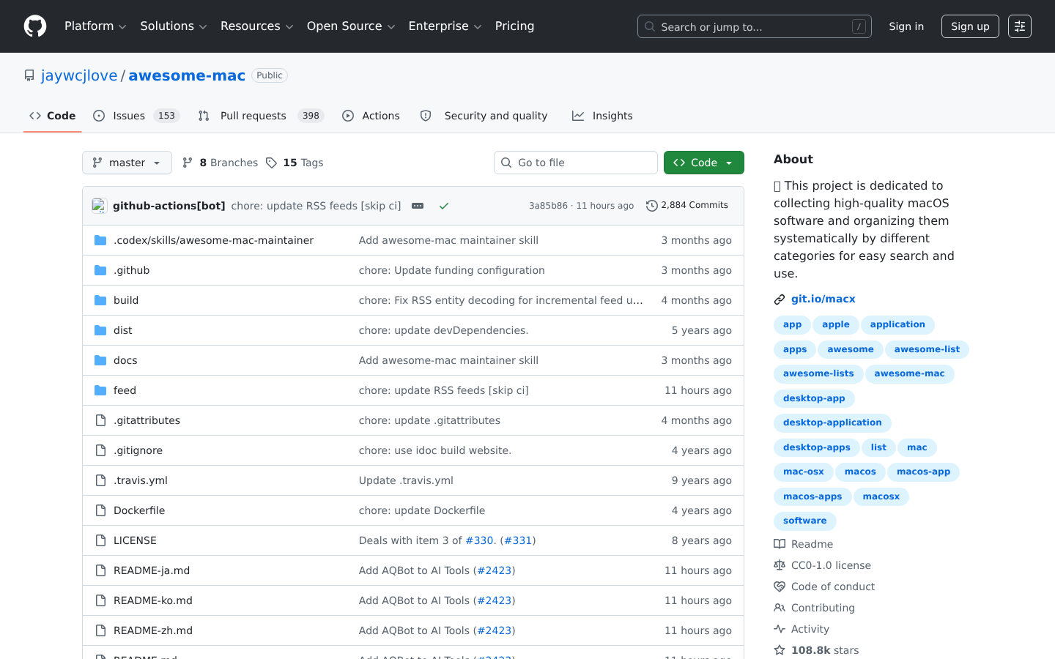Open commit 3a85b86 link

[x=548, y=206]
